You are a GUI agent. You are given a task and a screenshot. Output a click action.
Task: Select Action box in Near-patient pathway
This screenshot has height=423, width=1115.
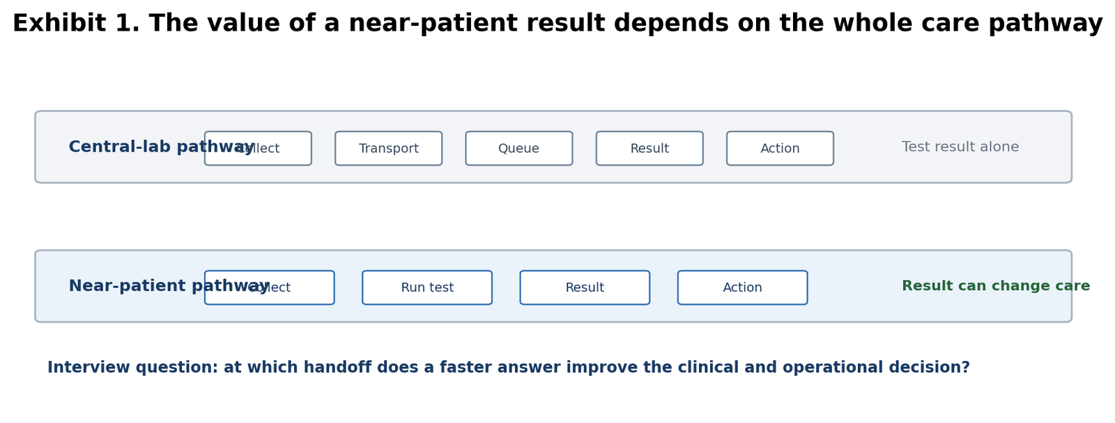[x=743, y=287]
